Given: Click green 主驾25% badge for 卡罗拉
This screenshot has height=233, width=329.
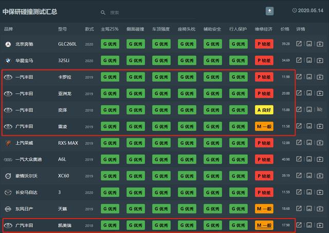Looking at the screenshot, I should [x=110, y=77].
